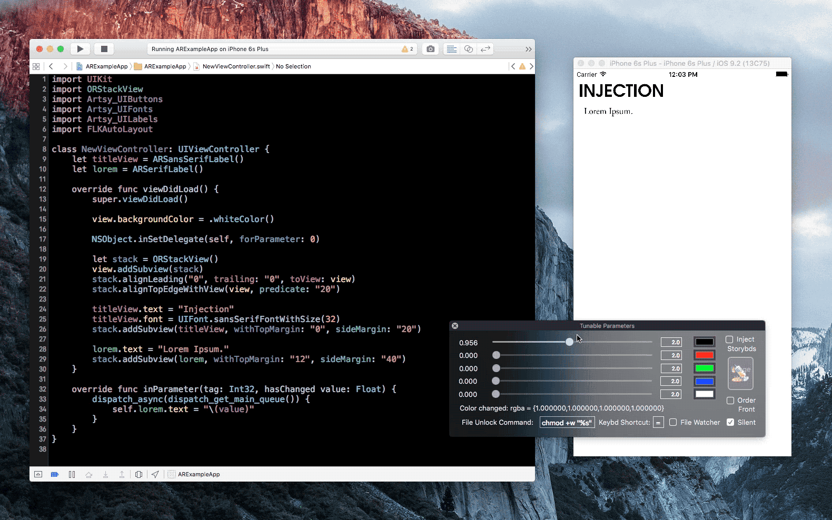Click the 2.0 field beside blue swatch
The image size is (832, 520).
click(671, 381)
